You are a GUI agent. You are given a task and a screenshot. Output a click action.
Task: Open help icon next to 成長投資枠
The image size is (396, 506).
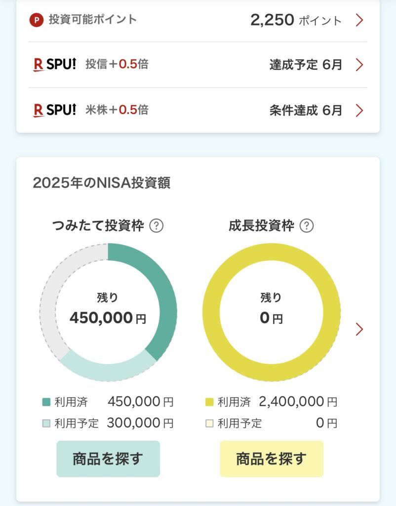pyautogui.click(x=307, y=226)
